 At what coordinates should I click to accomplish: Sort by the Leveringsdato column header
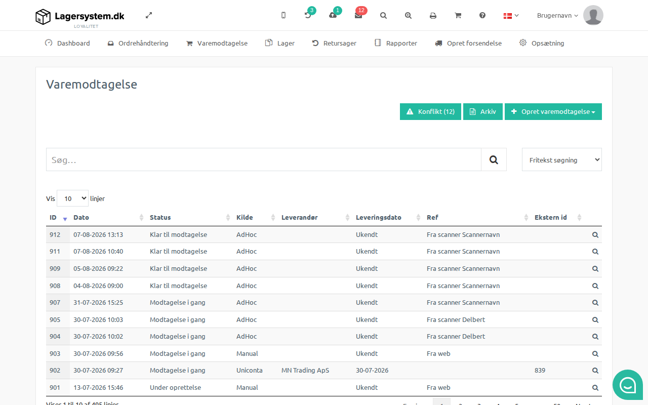388,218
